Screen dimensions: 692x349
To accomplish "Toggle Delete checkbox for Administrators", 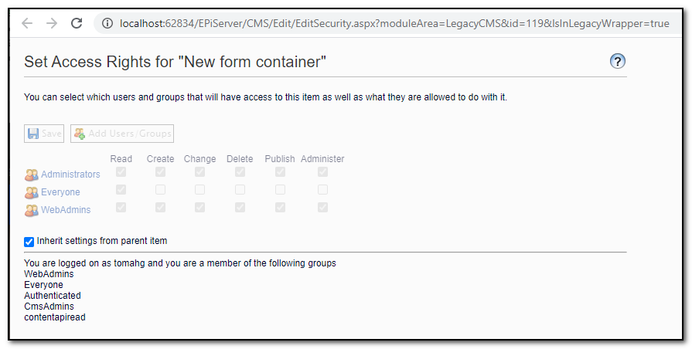I will click(240, 171).
